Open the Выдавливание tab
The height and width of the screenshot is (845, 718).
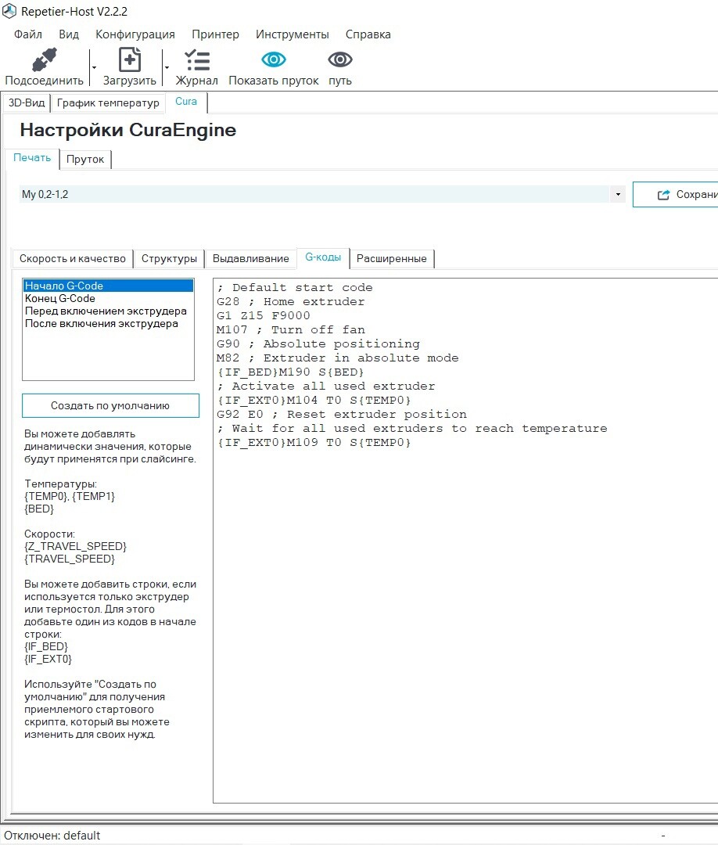point(250,259)
